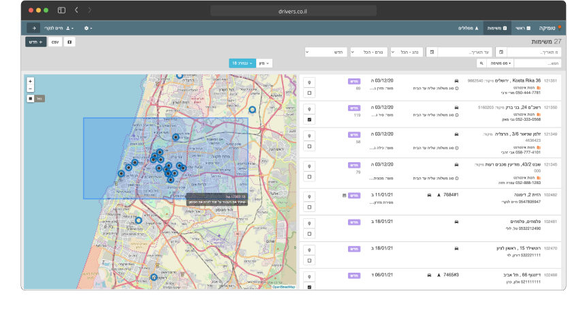Open the מס משימה search-type dropdown
This screenshot has height=317, width=585.
pos(501,63)
